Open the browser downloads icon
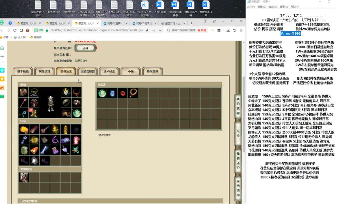This screenshot has height=204, width=337. click(x=228, y=30)
